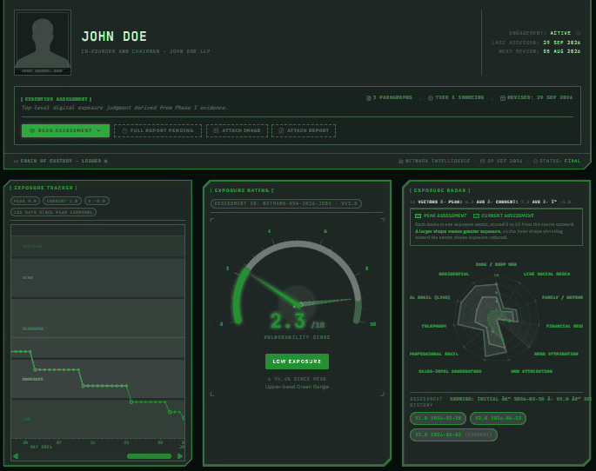
Task: Click the power icon next to Engagement Active
Action: pyautogui.click(x=578, y=33)
